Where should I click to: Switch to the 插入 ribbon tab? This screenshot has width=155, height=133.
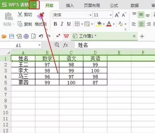[x=70, y=5]
